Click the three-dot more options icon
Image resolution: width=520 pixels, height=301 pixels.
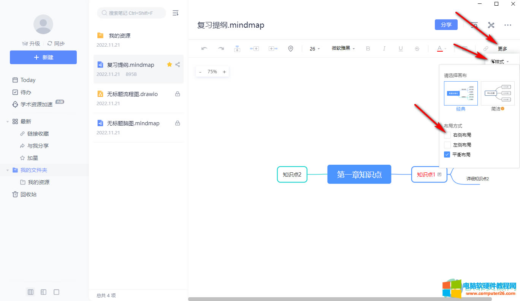coord(507,25)
